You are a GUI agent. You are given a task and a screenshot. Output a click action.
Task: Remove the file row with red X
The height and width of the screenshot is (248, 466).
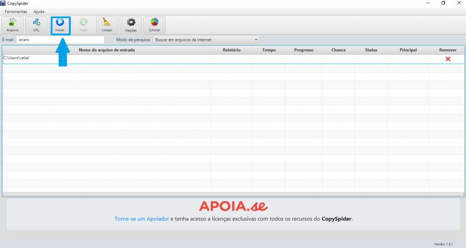pyautogui.click(x=448, y=59)
